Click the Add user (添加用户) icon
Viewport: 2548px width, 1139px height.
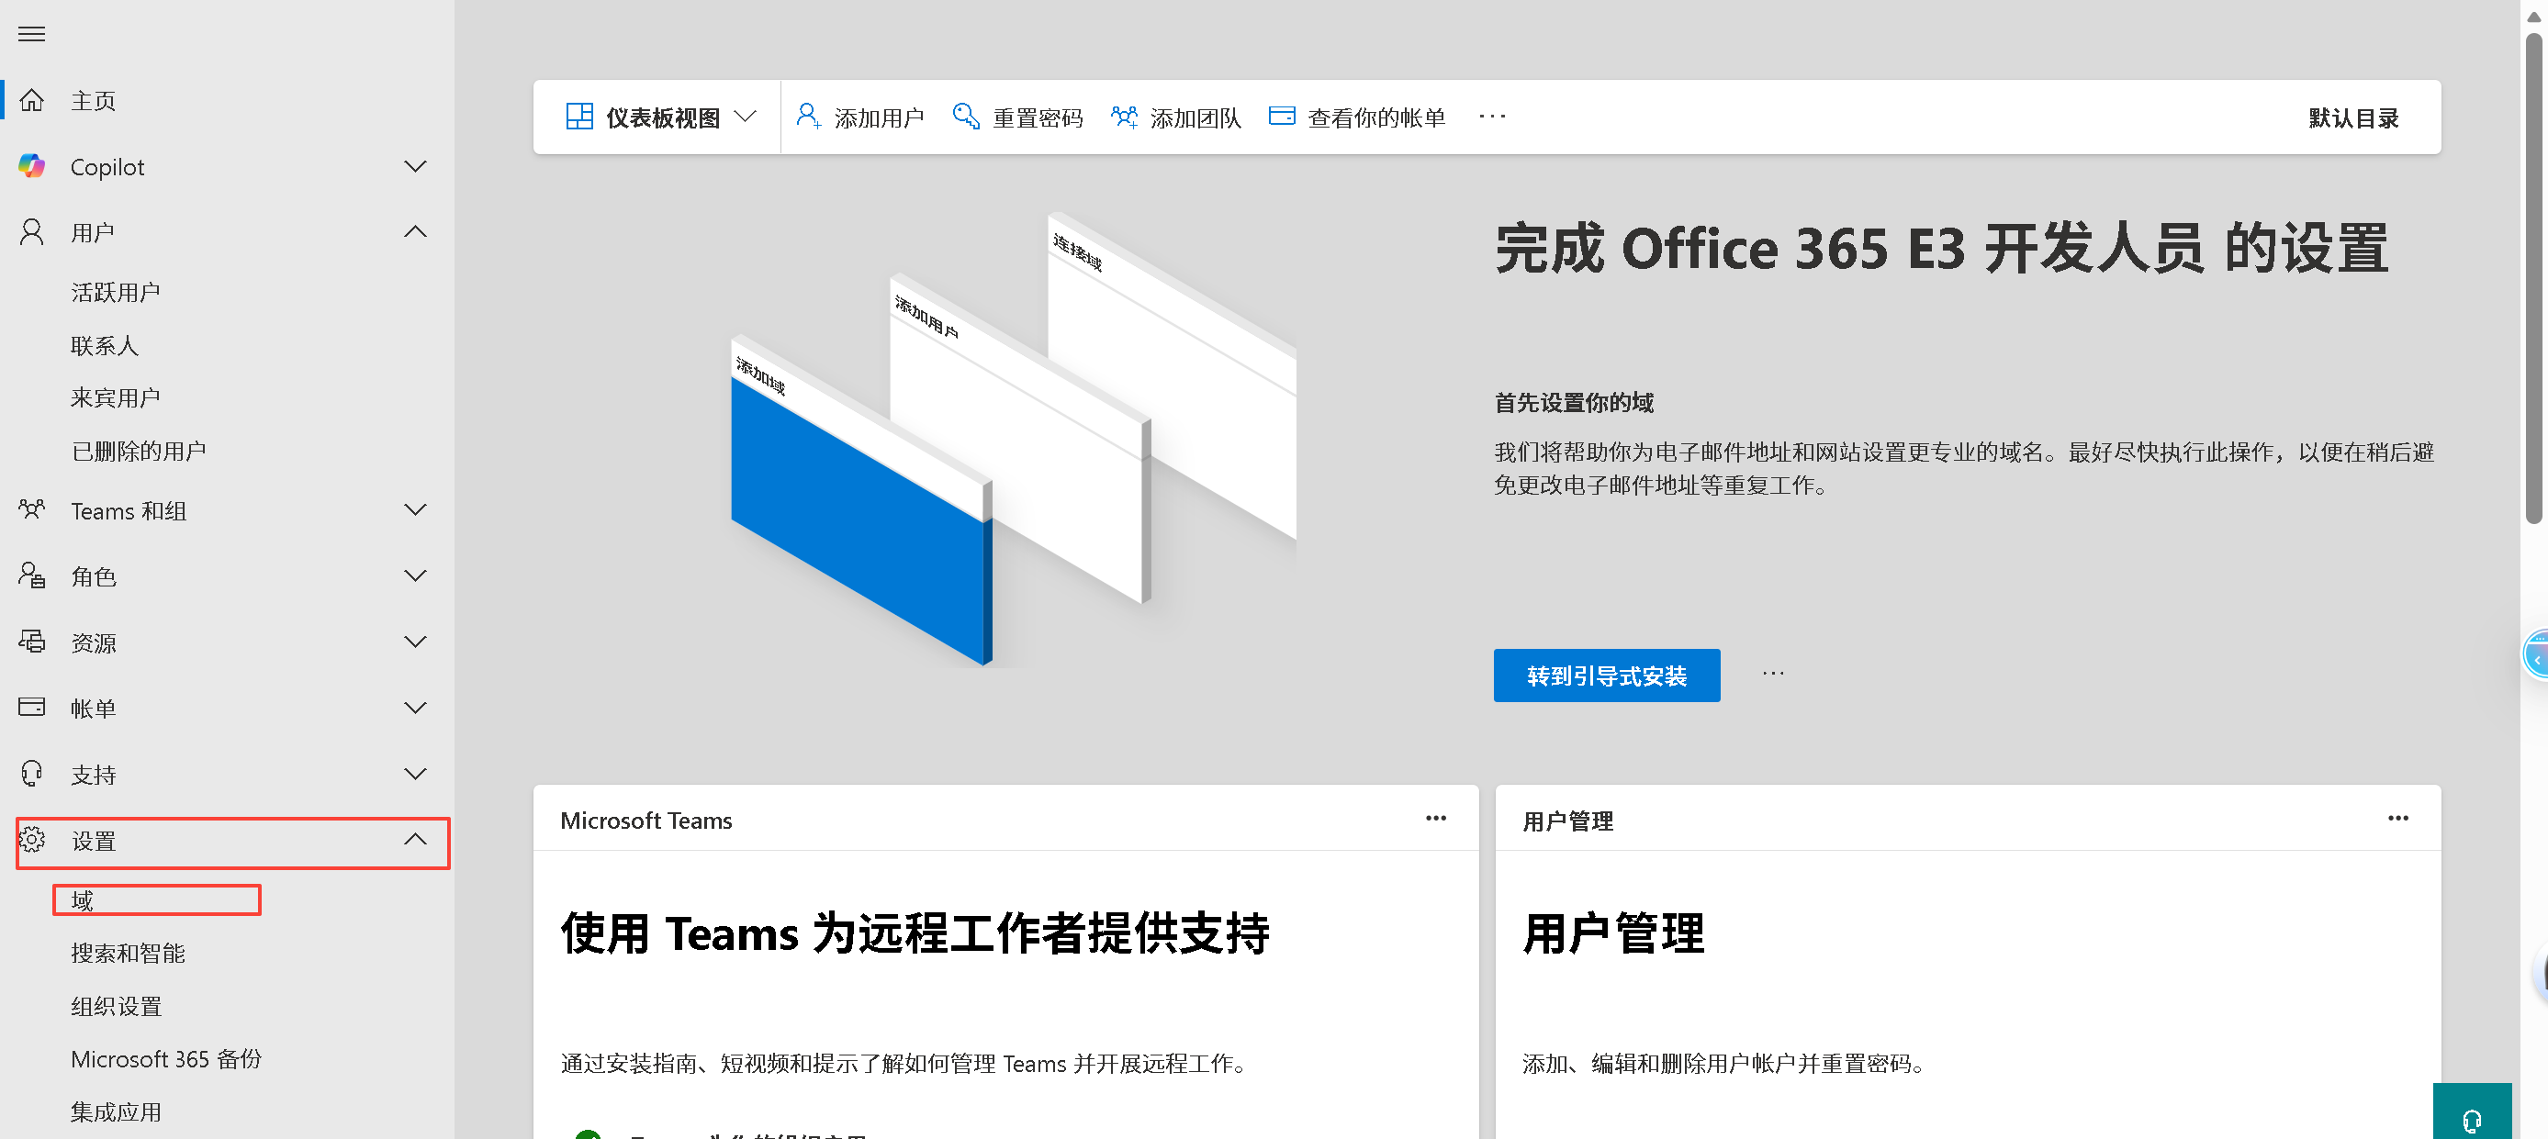click(x=808, y=117)
